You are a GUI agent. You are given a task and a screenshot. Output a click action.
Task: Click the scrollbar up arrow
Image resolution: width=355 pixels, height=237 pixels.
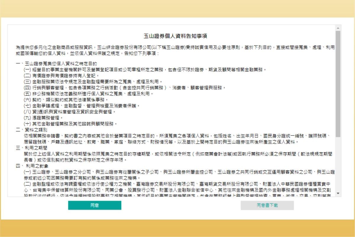pos(338,28)
